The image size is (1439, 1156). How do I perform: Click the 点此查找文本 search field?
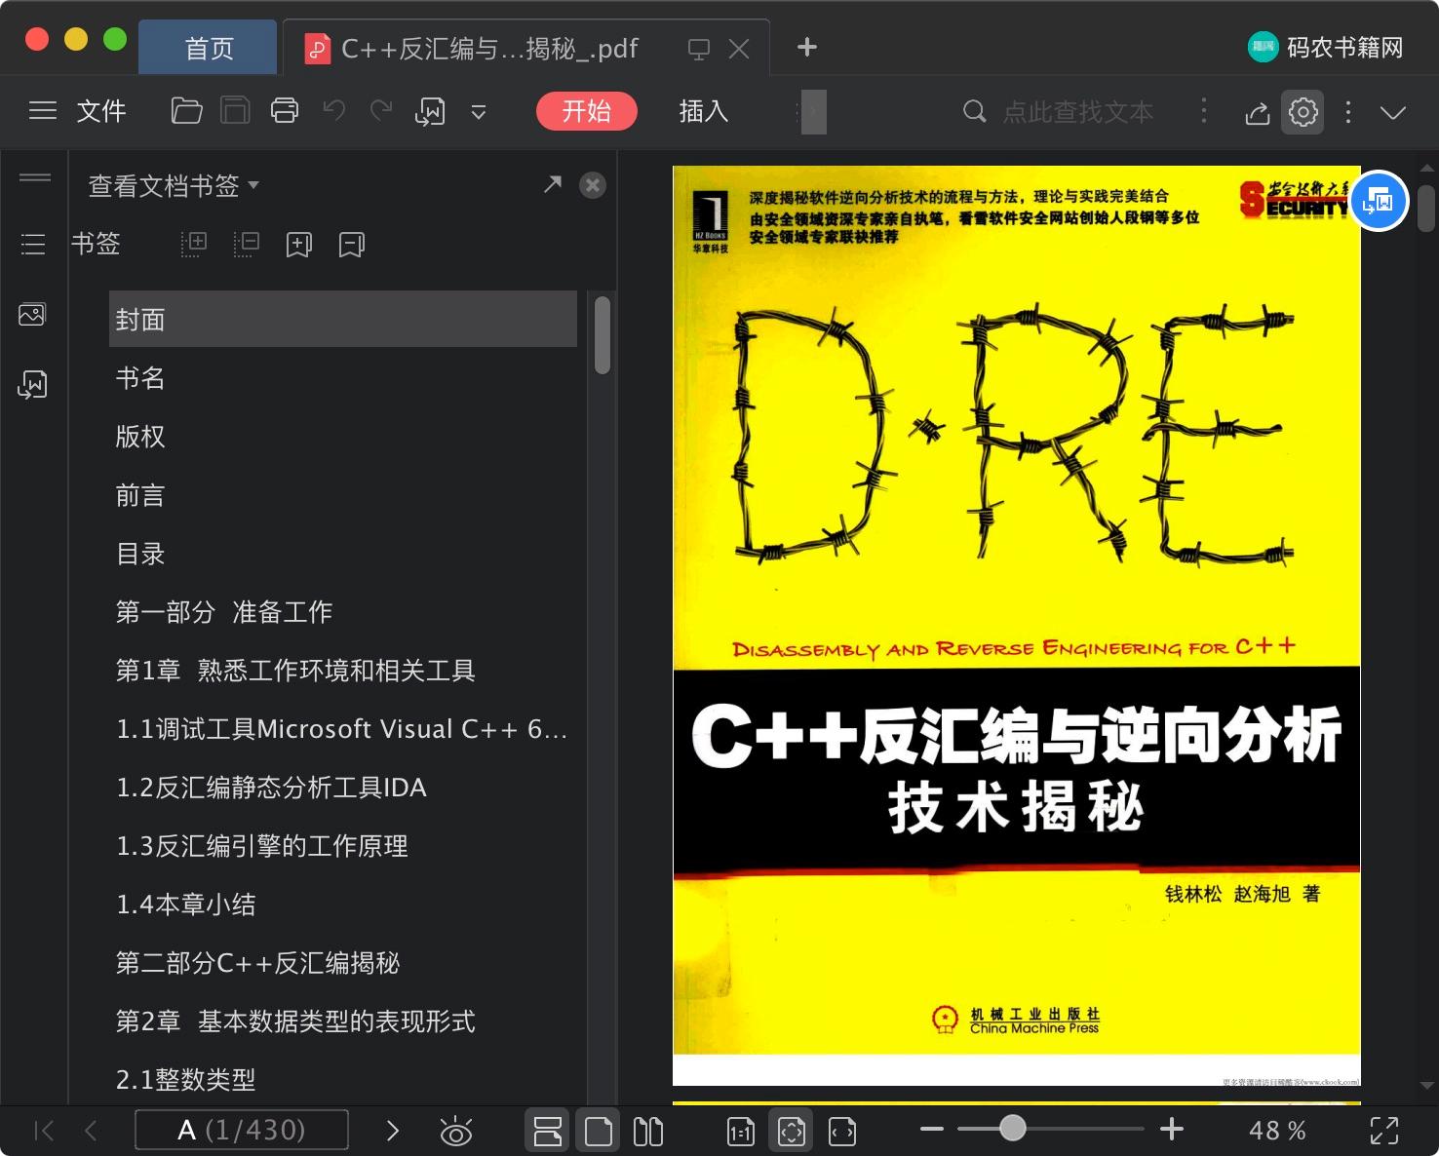[1078, 112]
